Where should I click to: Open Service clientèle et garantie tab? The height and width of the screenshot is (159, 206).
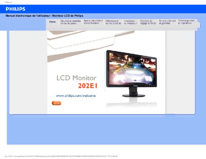pyautogui.click(x=167, y=22)
